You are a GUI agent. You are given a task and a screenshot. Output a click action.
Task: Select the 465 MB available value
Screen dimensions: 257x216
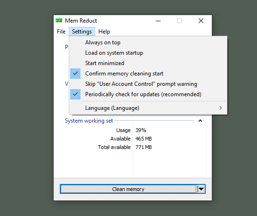(144, 139)
